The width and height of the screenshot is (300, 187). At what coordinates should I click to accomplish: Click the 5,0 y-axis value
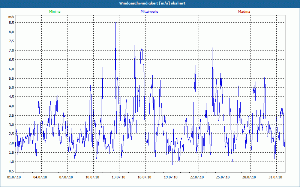click(12, 88)
